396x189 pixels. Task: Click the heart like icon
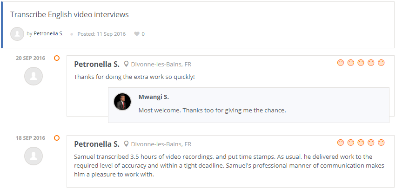click(137, 34)
